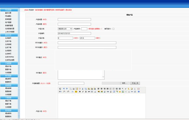Align text left in the editor
Image resolution: width=189 pixels, height=120 pixels.
click(x=99, y=89)
